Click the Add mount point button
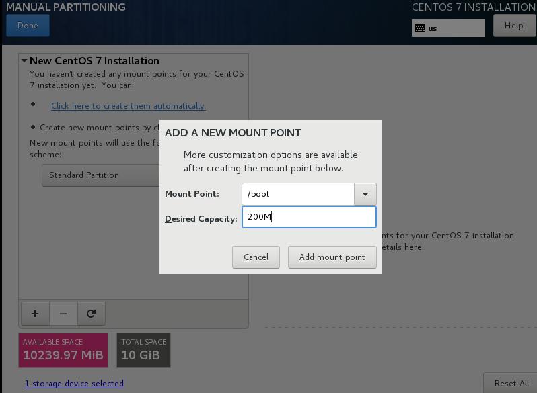Image resolution: width=537 pixels, height=393 pixels. pos(332,257)
